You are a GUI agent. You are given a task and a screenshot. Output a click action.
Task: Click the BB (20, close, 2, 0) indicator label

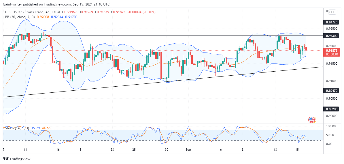pyautogui.click(x=20, y=17)
